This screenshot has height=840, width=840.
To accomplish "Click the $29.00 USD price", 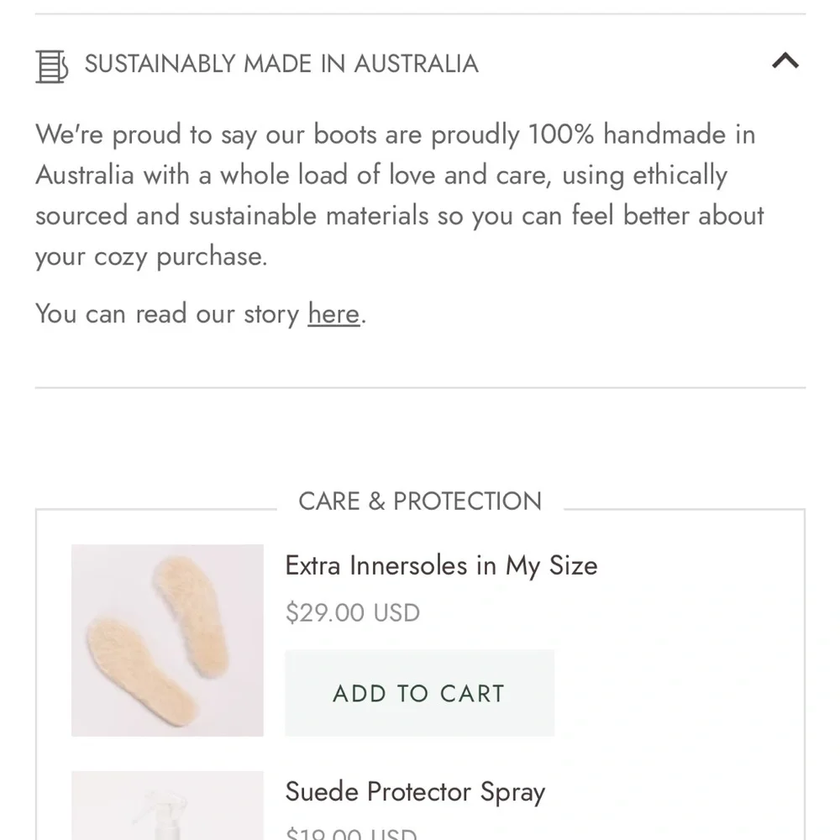I will (353, 612).
